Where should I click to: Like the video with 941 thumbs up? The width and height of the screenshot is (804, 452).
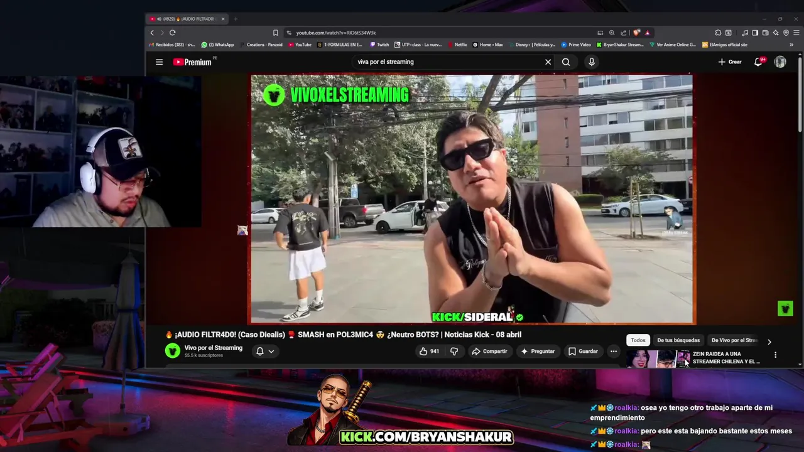click(x=429, y=352)
